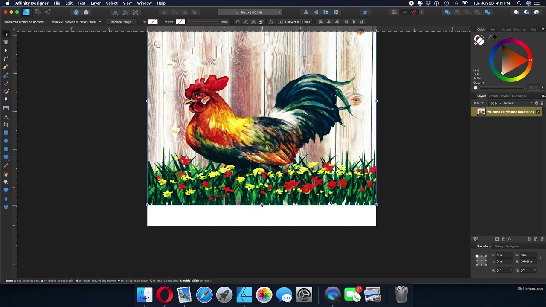Click Flip Vertical in the toolbar
The height and width of the screenshot is (307, 546).
pyautogui.click(x=316, y=12)
